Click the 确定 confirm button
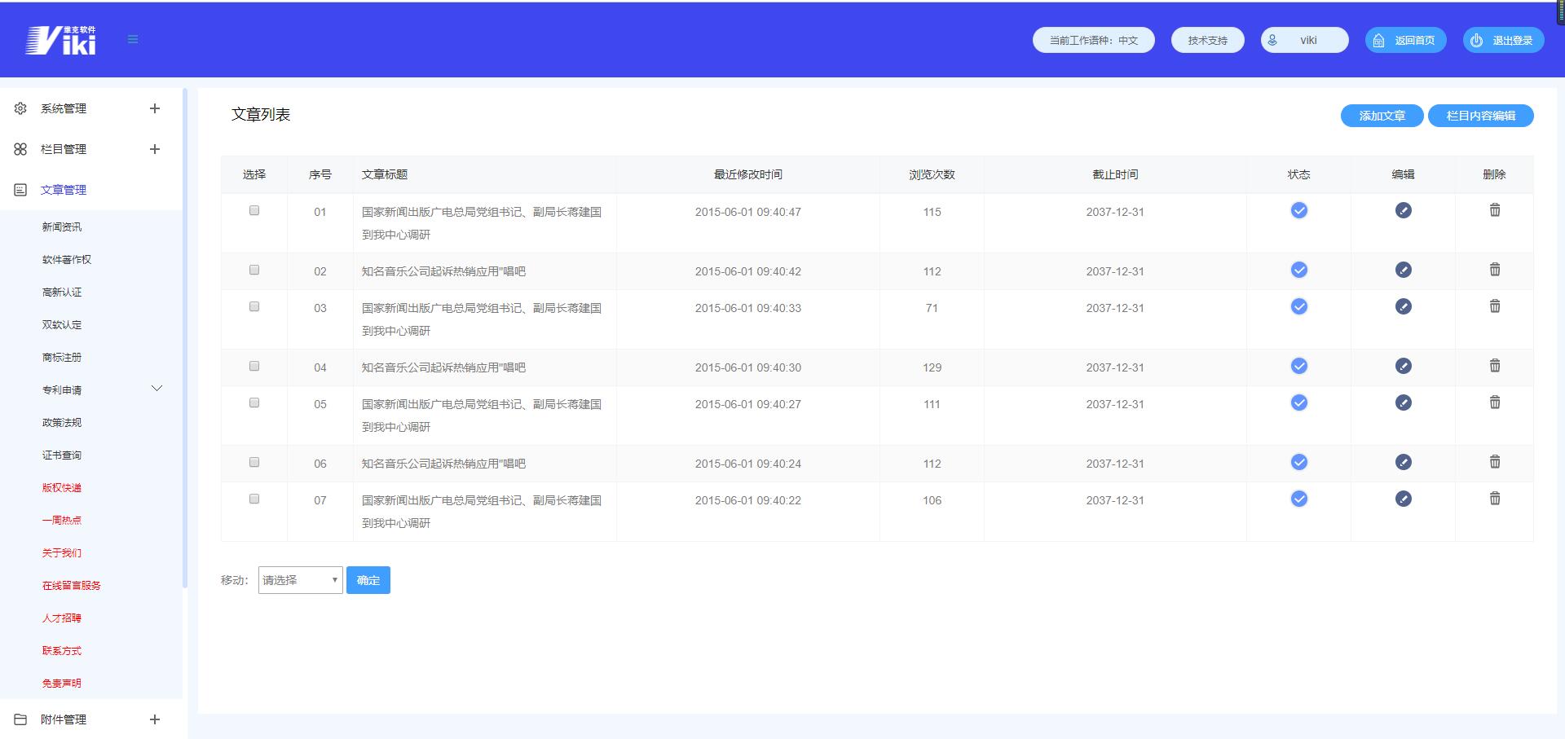The image size is (1565, 739). point(368,580)
